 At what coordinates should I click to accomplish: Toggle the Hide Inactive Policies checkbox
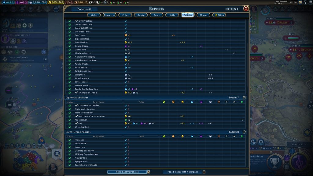149,172
